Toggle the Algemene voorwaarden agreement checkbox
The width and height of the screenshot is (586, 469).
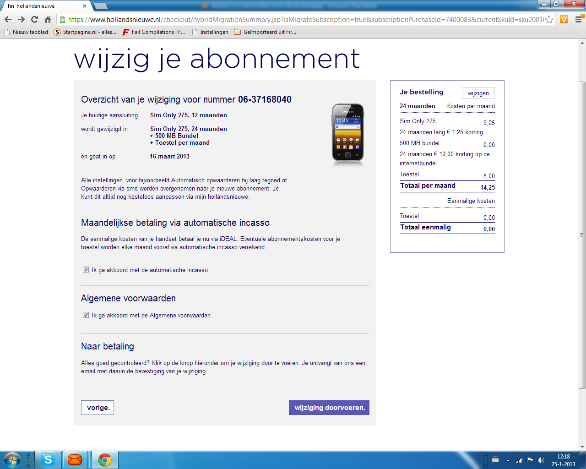click(86, 315)
